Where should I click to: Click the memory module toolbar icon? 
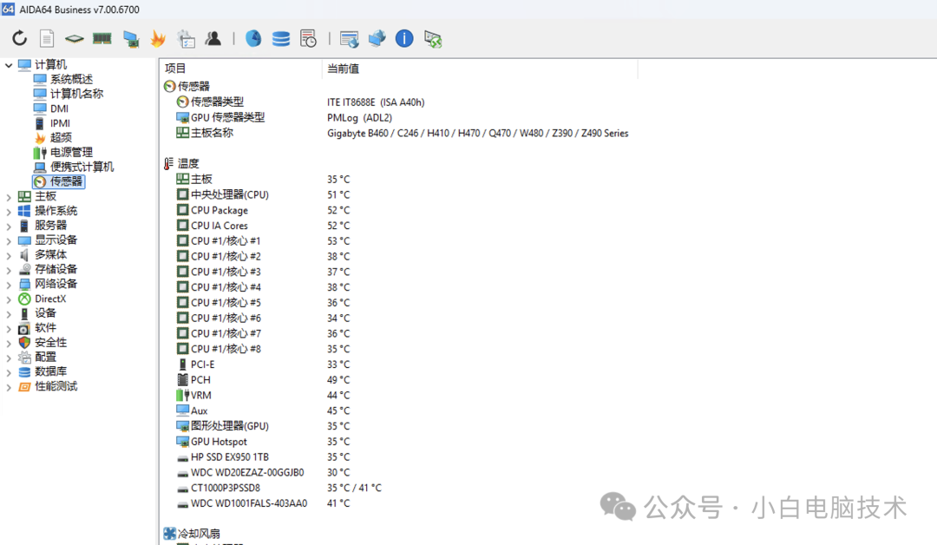pyautogui.click(x=102, y=39)
